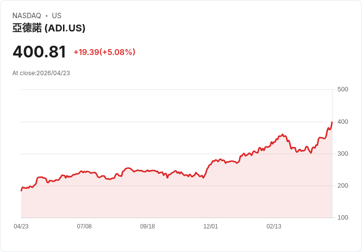Click the 09/18 date on the x-axis
362x252 pixels.
point(148,226)
